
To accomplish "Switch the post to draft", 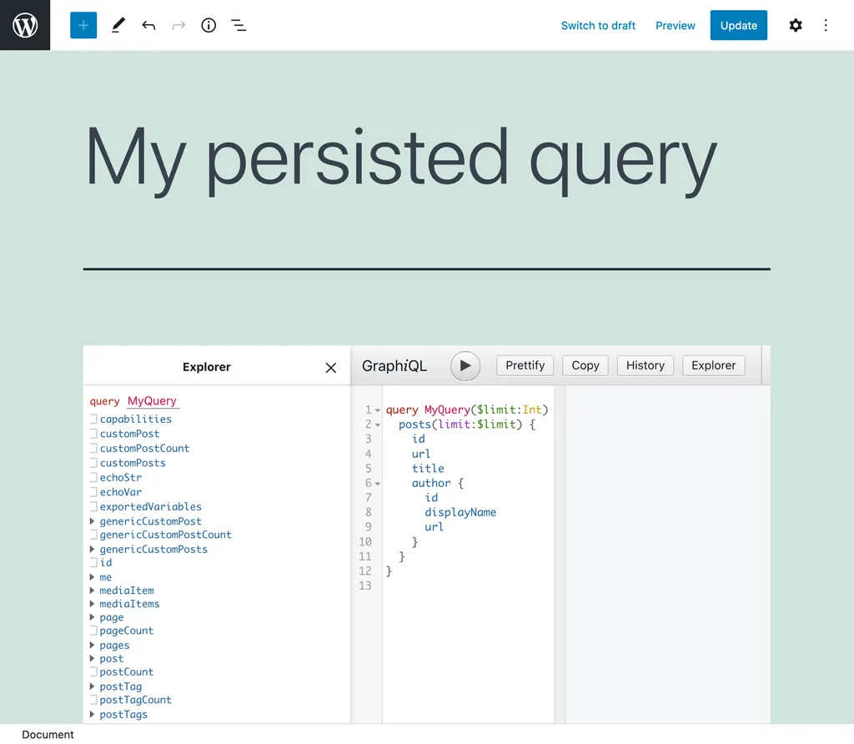I will [598, 25].
